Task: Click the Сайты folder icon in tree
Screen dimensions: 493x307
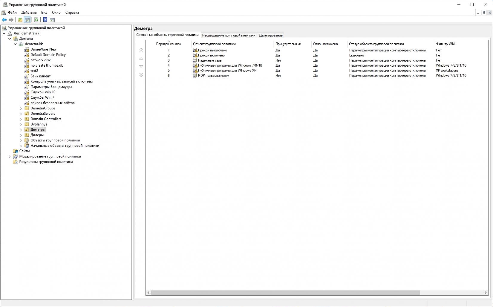Action: [x=16, y=151]
